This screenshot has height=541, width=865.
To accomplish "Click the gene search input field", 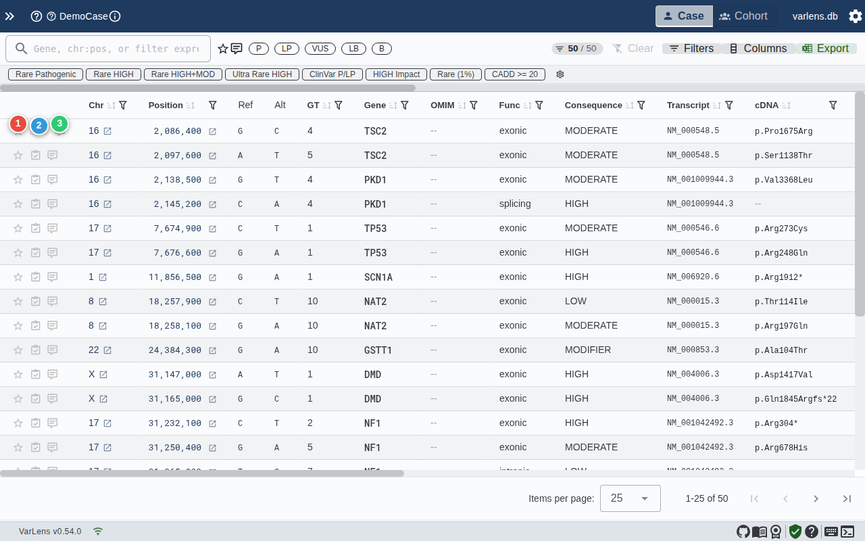I will 108,48.
